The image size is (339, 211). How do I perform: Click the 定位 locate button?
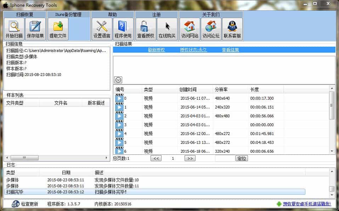(242, 158)
